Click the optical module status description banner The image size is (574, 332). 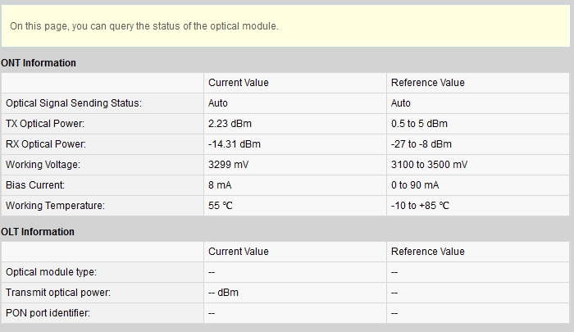(285, 26)
